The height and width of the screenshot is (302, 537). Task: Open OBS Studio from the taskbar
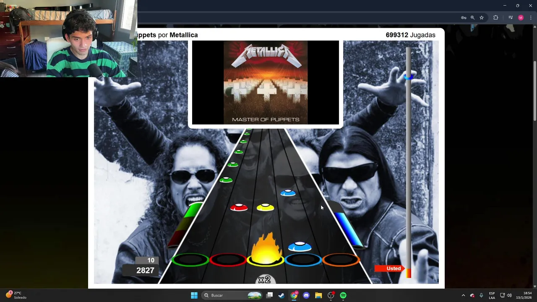coord(331,295)
